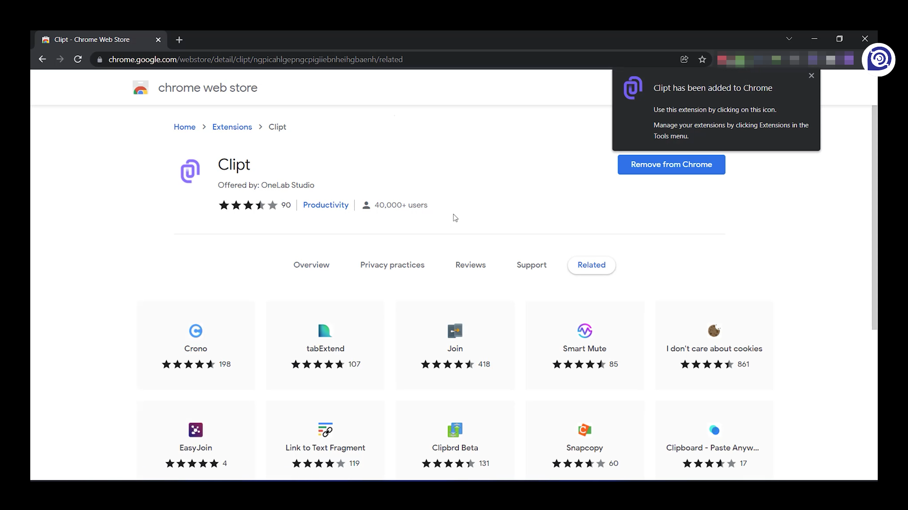Open Smart Mute extension icon
This screenshot has height=510, width=908.
(x=585, y=331)
